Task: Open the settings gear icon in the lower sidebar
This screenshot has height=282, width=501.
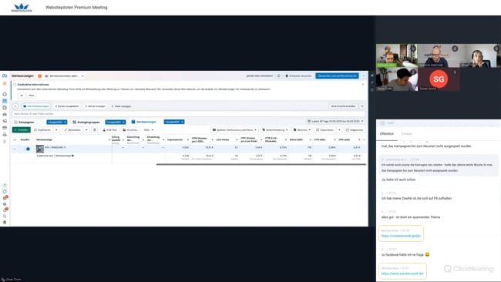Action: [x=5, y=204]
